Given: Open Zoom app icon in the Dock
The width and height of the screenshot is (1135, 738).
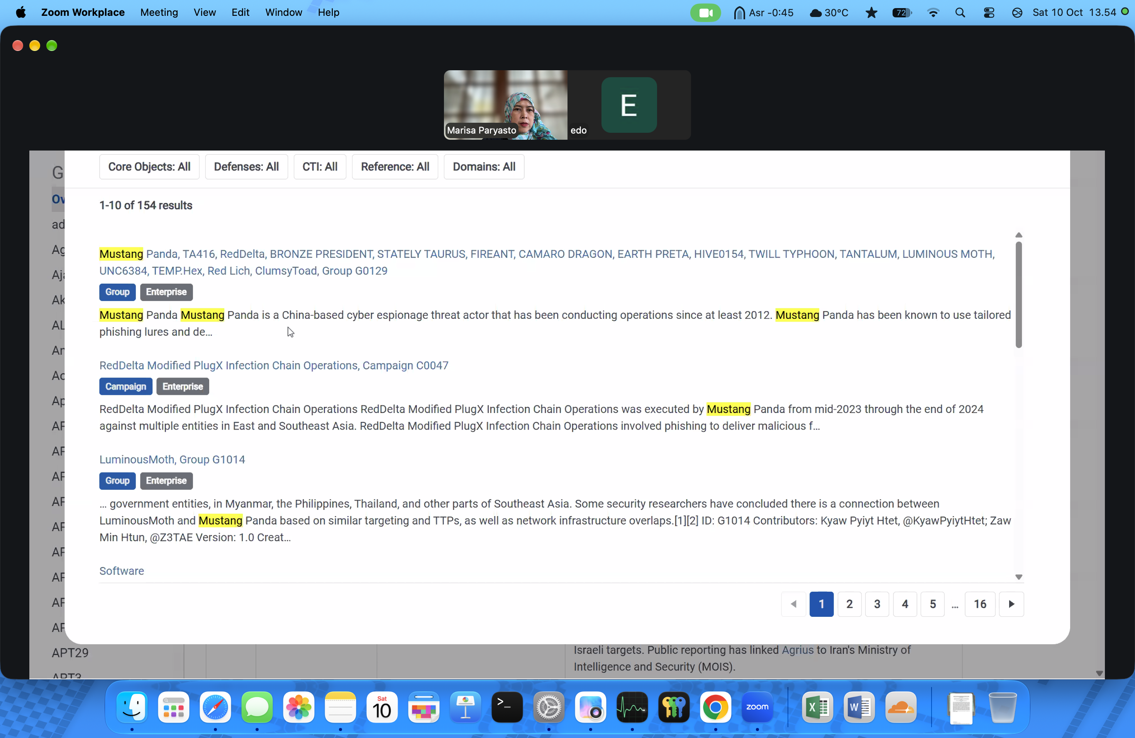Looking at the screenshot, I should (757, 707).
